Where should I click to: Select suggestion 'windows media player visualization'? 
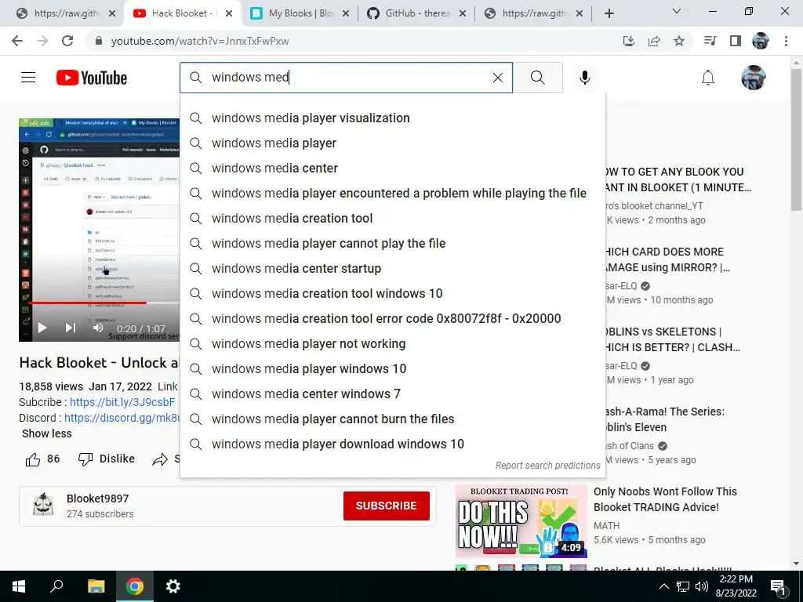(x=392, y=118)
